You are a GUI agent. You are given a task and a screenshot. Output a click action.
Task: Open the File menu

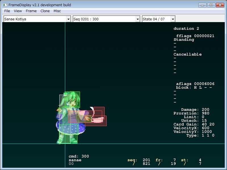coord(7,11)
